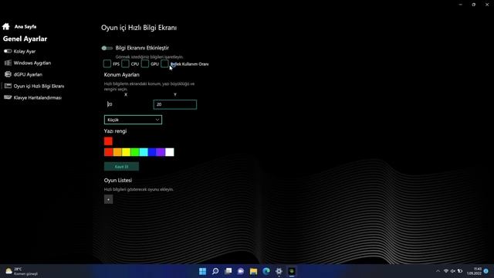Close the application window
494x278 pixels.
coord(487,5)
